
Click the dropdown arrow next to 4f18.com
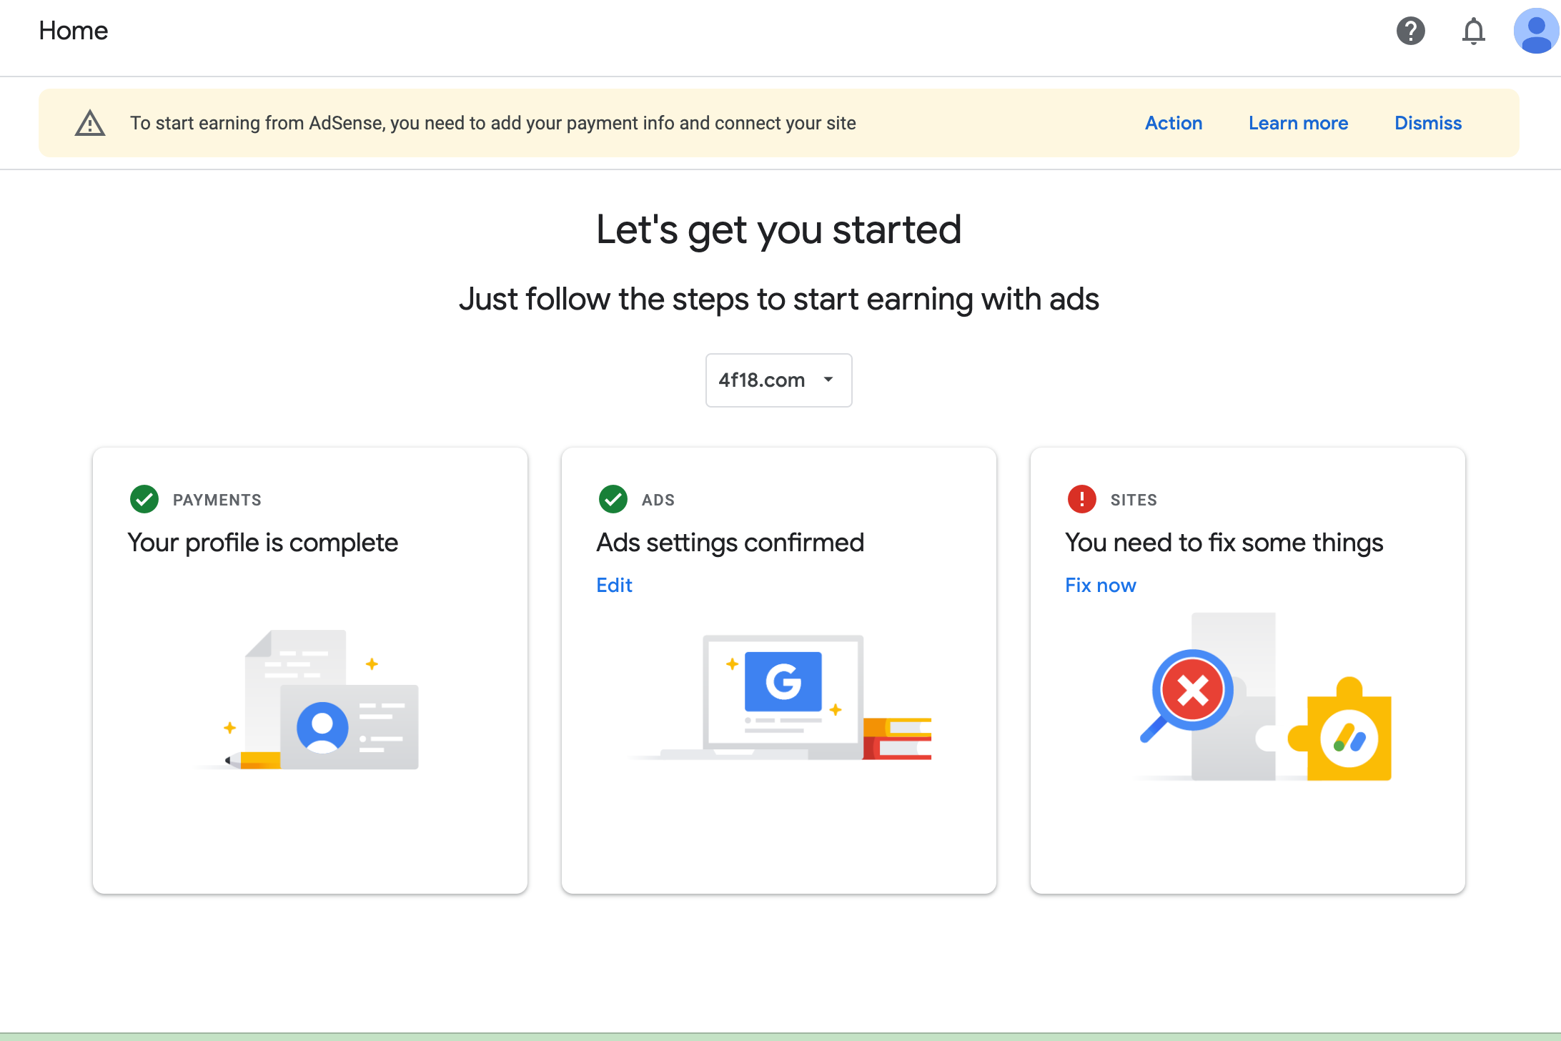point(828,380)
